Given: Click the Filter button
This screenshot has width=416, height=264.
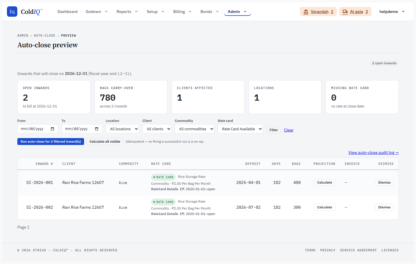Looking at the screenshot, I should pos(274,130).
